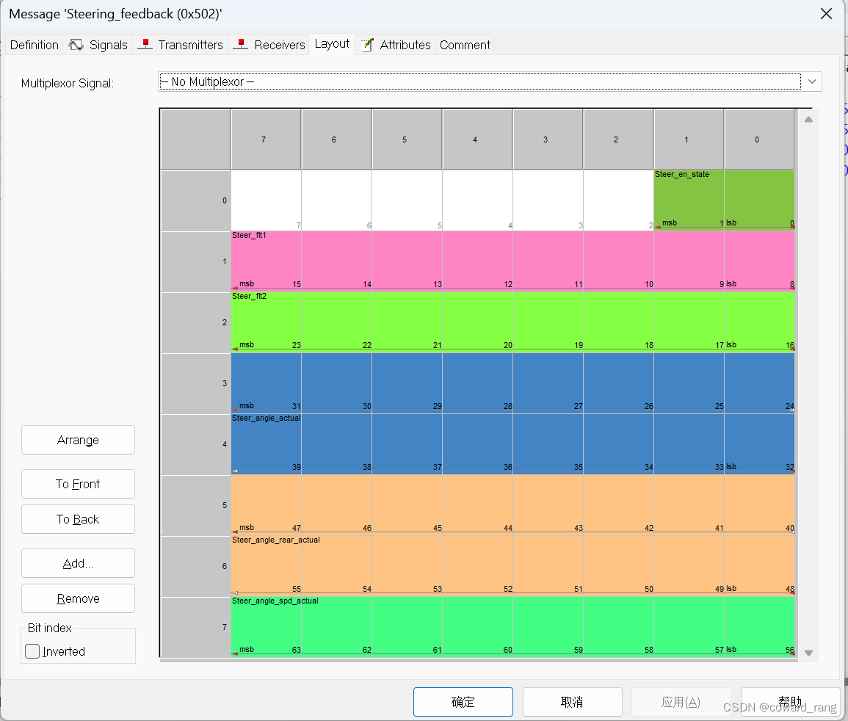848x721 pixels.
Task: Click the Attributes tab icon
Action: tap(368, 45)
